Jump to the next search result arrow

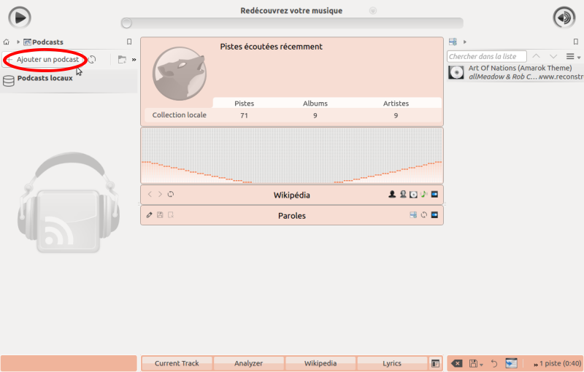[x=553, y=57]
